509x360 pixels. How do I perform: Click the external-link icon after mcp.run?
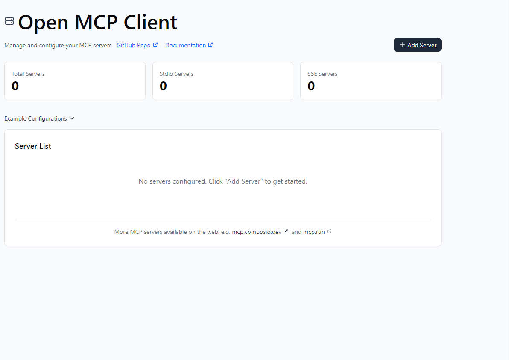point(329,231)
